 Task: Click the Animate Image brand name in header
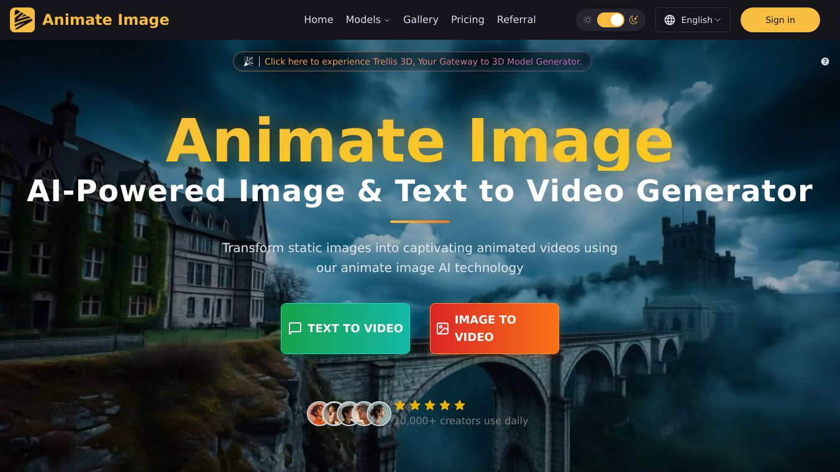pyautogui.click(x=106, y=20)
